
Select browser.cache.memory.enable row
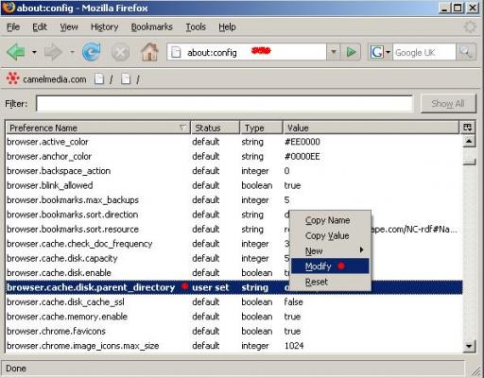pyautogui.click(x=233, y=317)
